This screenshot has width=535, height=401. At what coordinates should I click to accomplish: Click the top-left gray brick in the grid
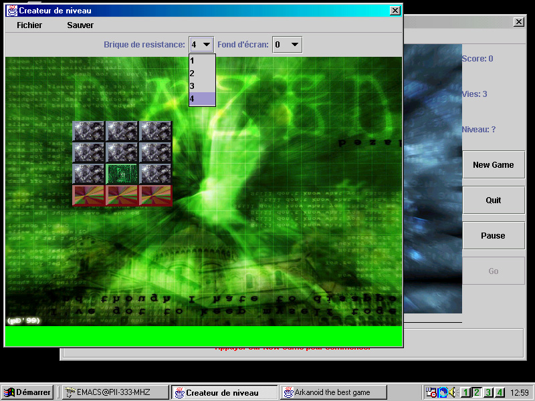pos(88,131)
